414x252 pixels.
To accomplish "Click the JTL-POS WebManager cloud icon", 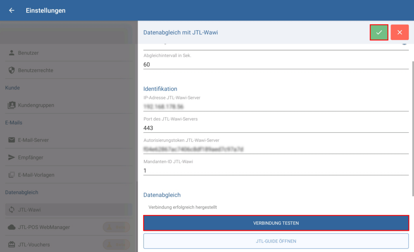I will tap(12, 227).
